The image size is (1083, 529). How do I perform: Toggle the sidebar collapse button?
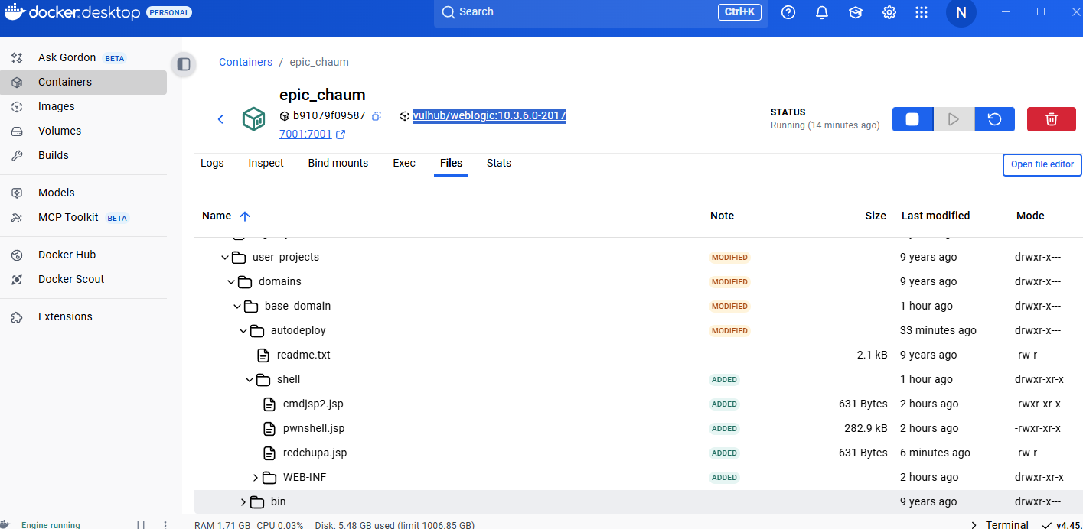pyautogui.click(x=184, y=64)
